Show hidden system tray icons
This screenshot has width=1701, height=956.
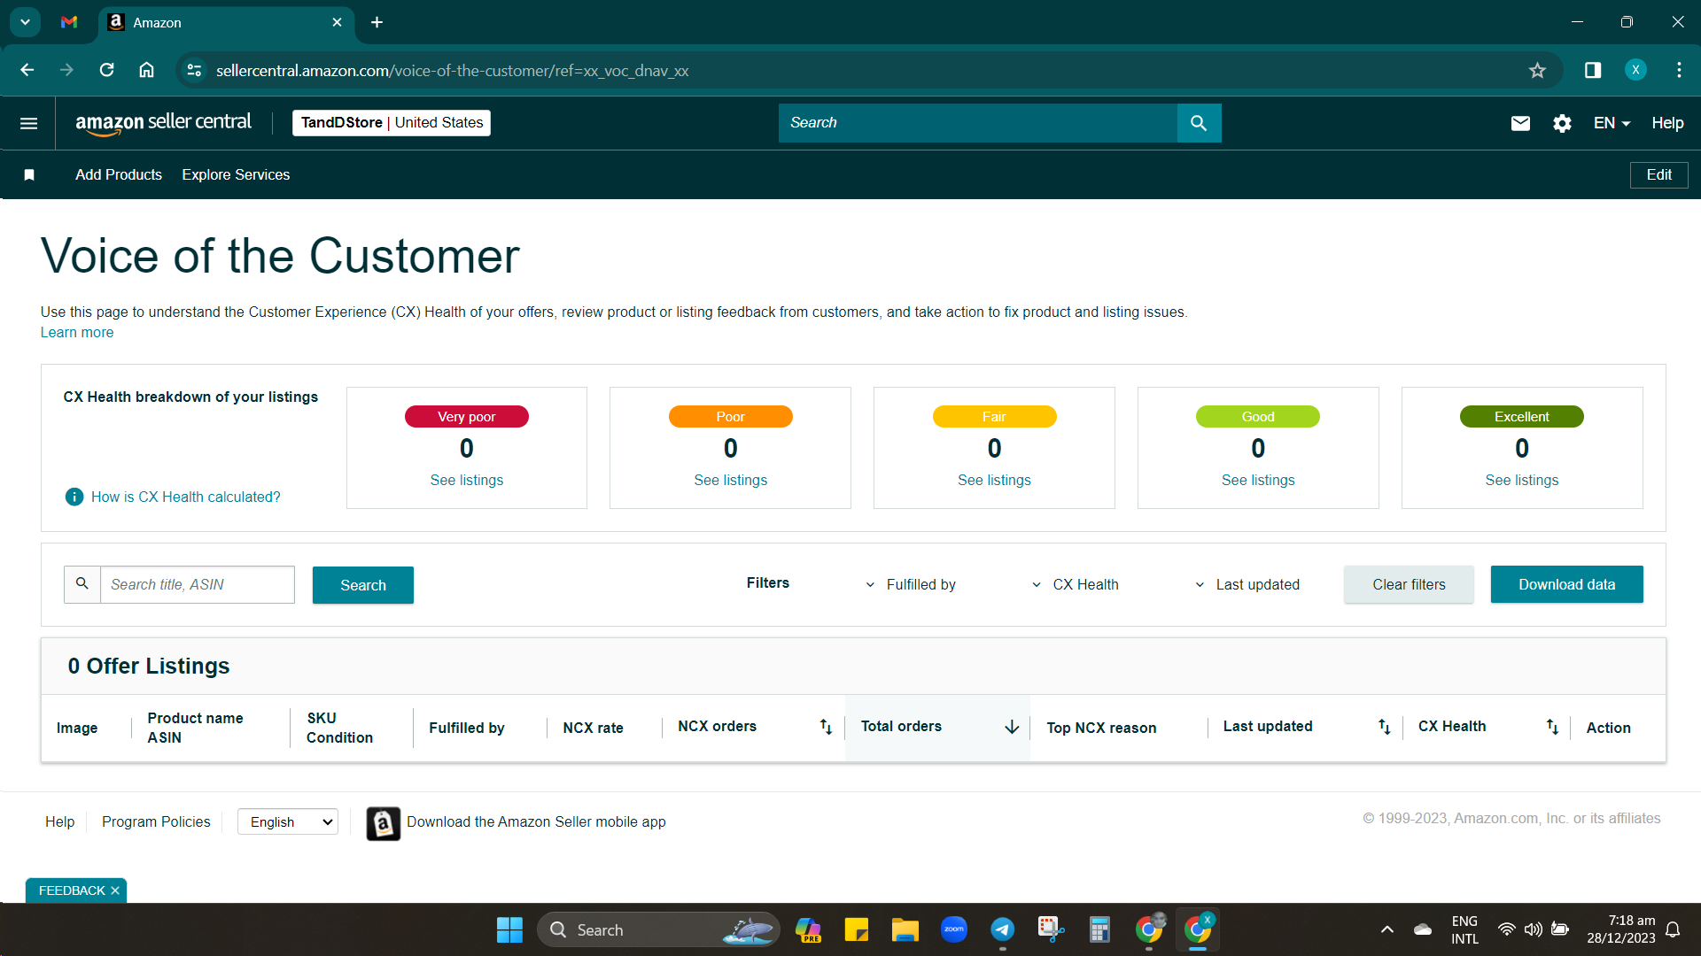pyautogui.click(x=1387, y=930)
